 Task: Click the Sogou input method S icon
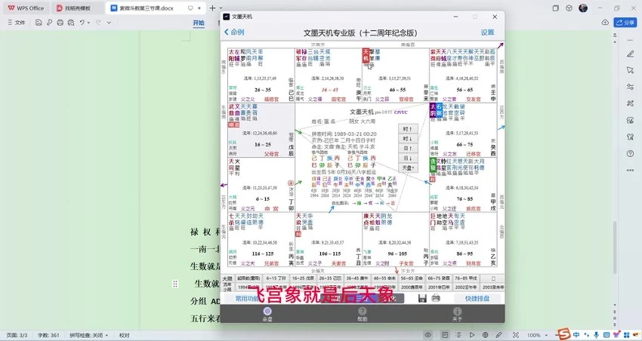565,334
